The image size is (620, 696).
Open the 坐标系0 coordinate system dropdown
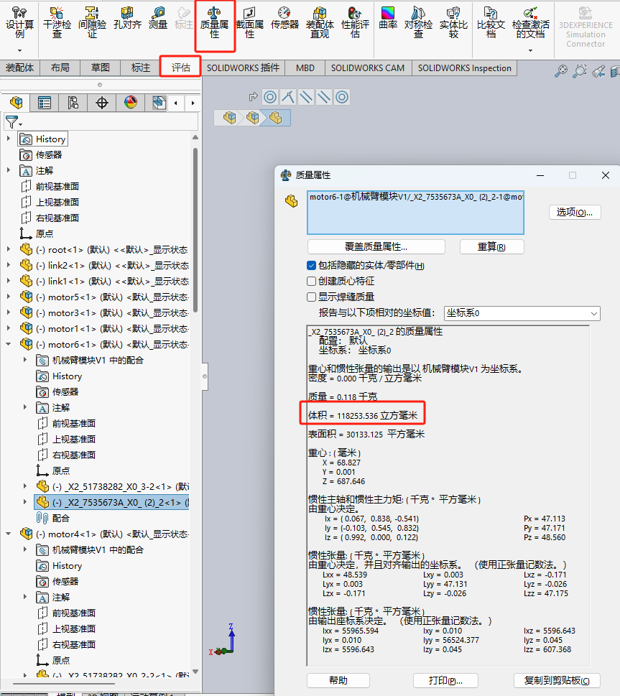click(x=522, y=313)
